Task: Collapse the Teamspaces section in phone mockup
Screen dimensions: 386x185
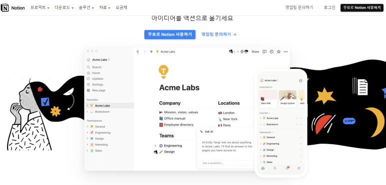Action: coord(266,132)
